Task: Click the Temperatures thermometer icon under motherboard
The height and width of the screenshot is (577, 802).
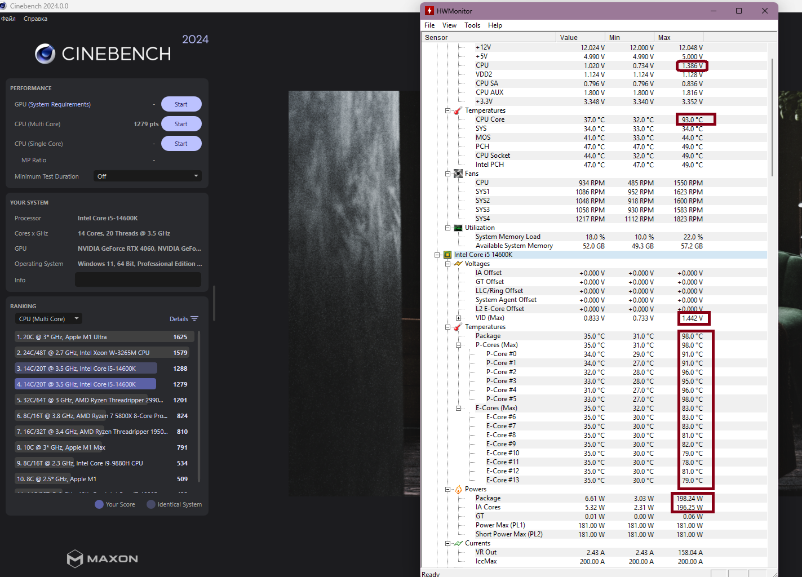Action: [x=458, y=110]
